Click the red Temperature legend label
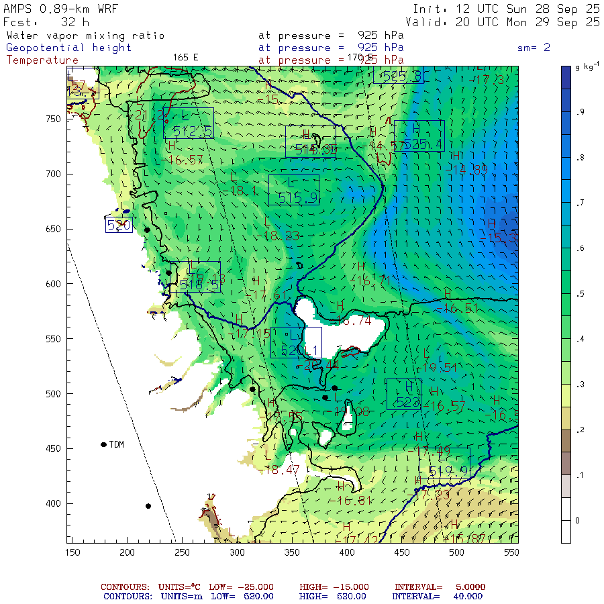604x604 pixels. 42,60
